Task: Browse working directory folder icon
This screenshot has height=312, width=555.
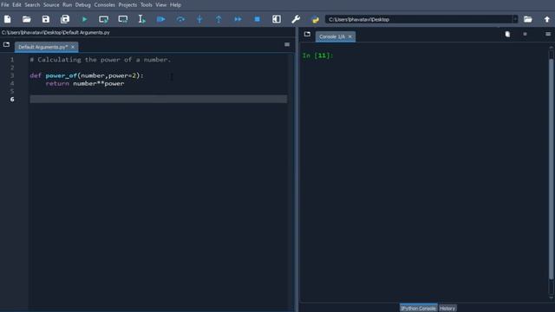Action: click(x=528, y=19)
